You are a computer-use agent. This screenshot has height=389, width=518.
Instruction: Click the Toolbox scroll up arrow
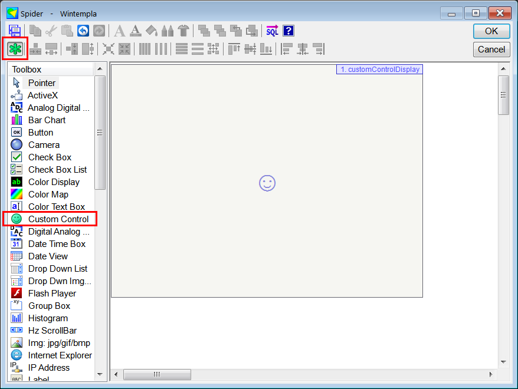point(100,69)
